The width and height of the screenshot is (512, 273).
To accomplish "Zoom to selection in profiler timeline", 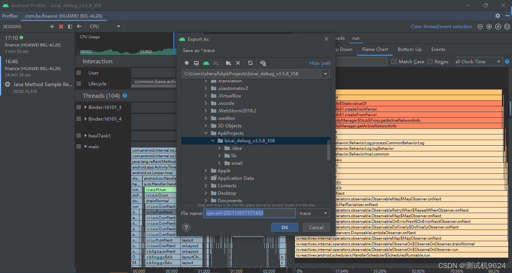I will 507,27.
